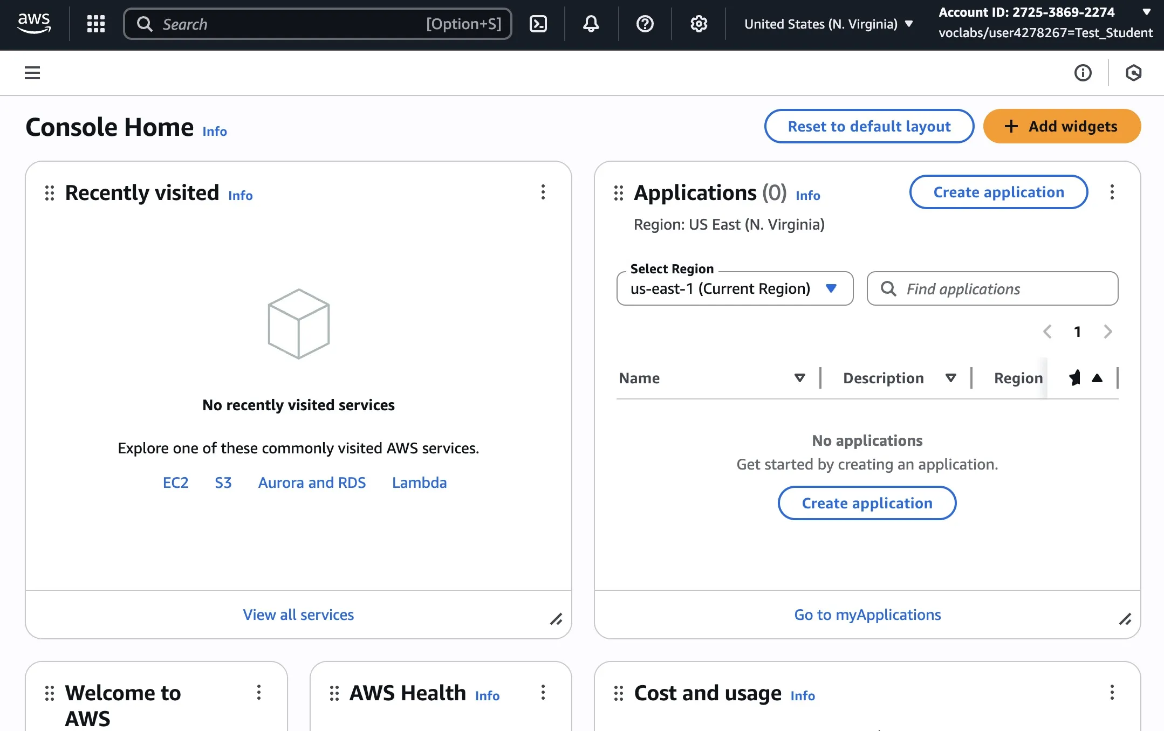Image resolution: width=1164 pixels, height=731 pixels.
Task: Open the Applications widget three-dot menu
Action: pos(1112,192)
